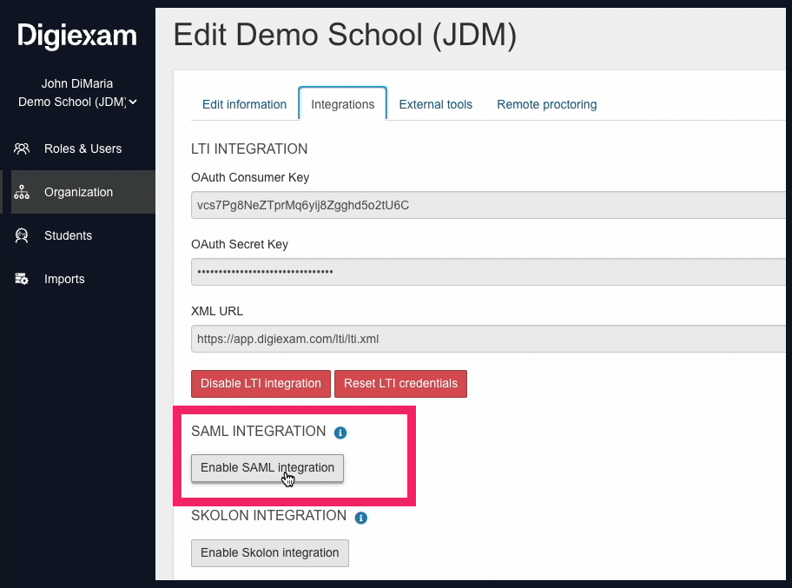
Task: Click the Roles & Users people icon
Action: tap(22, 149)
